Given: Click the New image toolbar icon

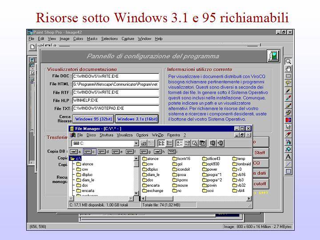Looking at the screenshot, I should click(x=32, y=47).
